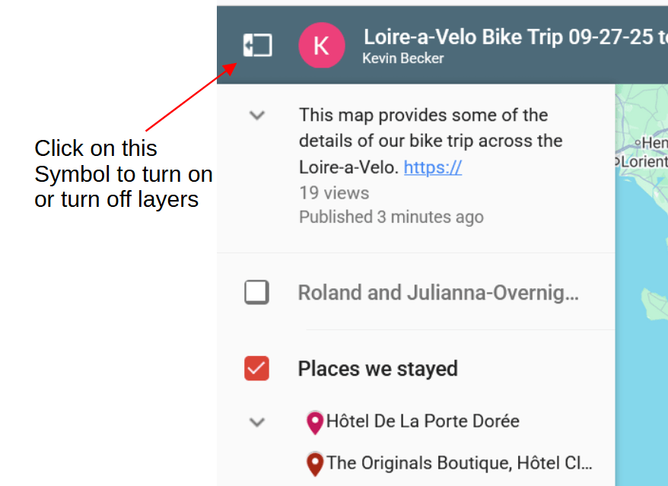The image size is (668, 486).
Task: Click the 19 views label
Action: click(x=334, y=193)
